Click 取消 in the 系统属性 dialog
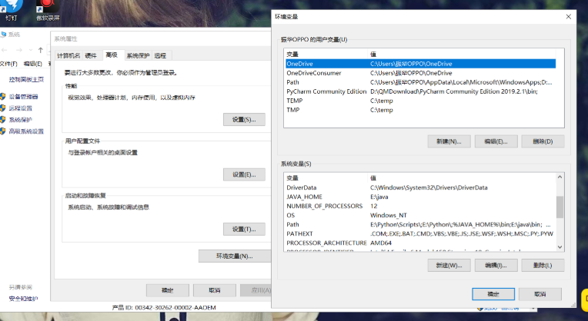This screenshot has width=588, height=321. pos(215,290)
